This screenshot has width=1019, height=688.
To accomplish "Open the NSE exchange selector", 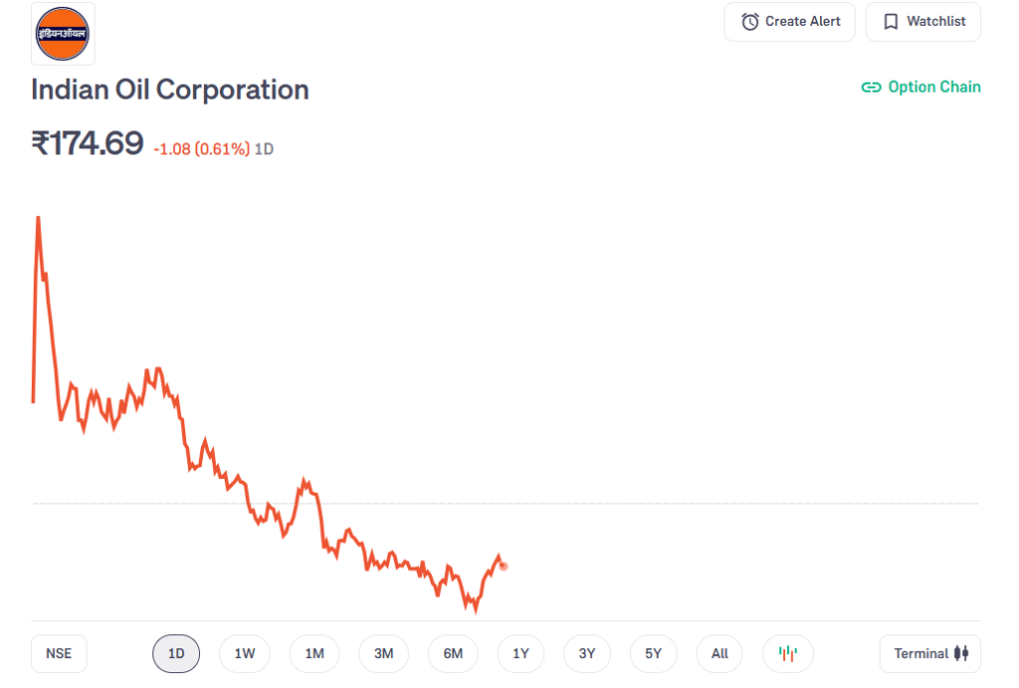I will tap(59, 653).
